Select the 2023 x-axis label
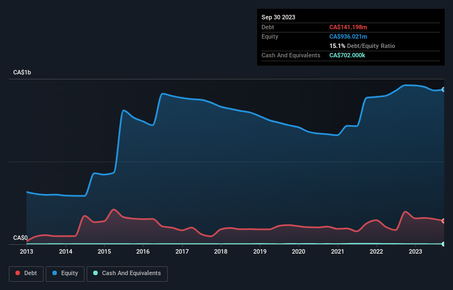 point(415,251)
